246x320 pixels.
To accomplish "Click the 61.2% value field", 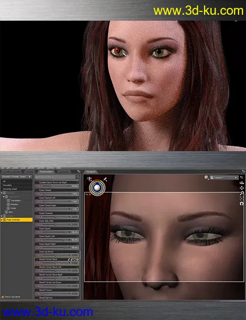I will click(x=75, y=240).
